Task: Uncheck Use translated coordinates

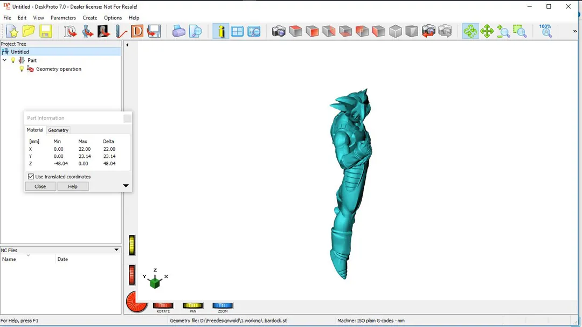Action: coord(31,177)
